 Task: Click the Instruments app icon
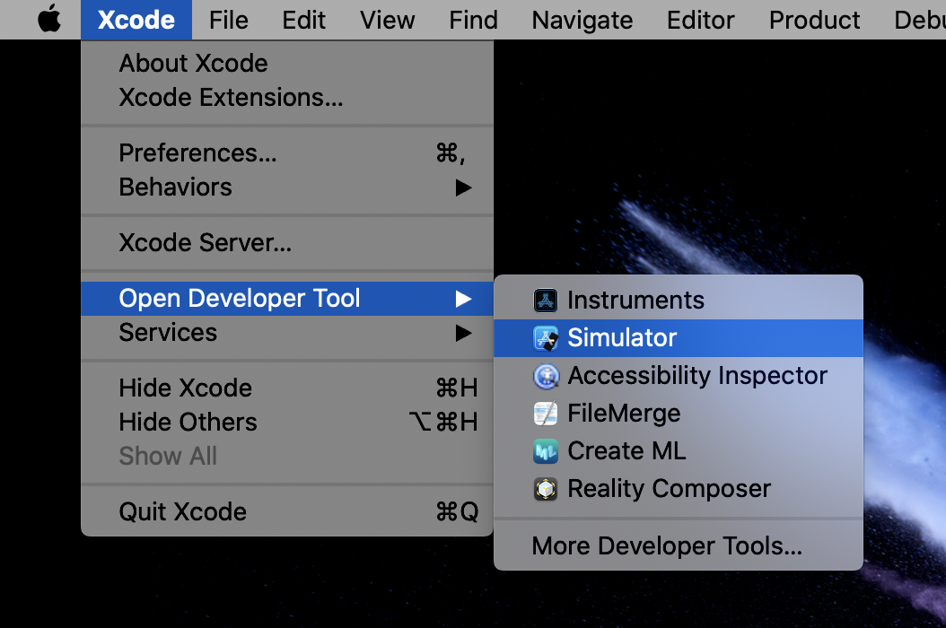coord(546,300)
